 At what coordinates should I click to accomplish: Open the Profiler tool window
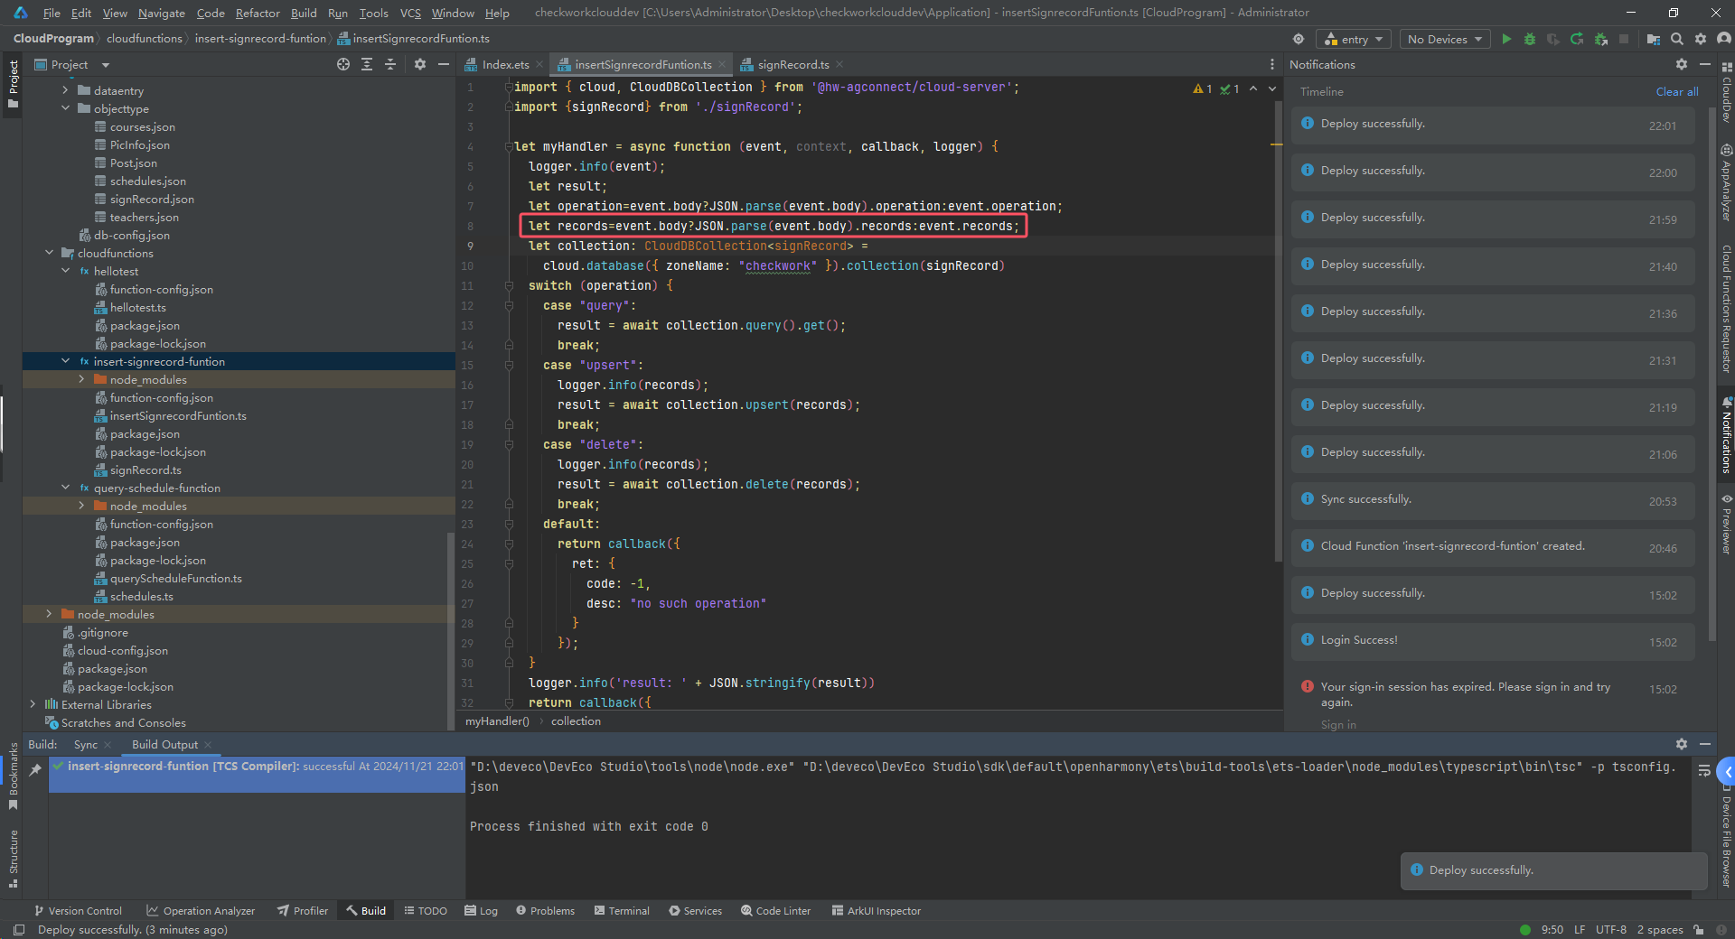click(x=303, y=910)
